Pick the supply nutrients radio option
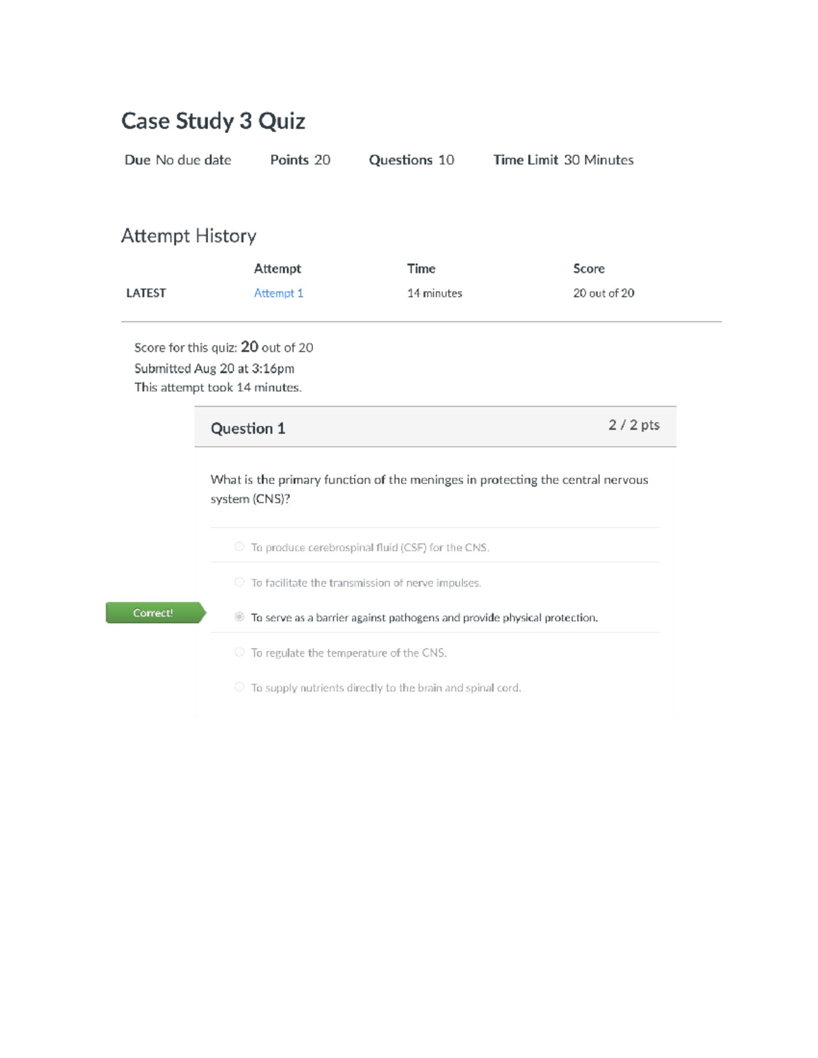The height and width of the screenshot is (1058, 818). (239, 687)
